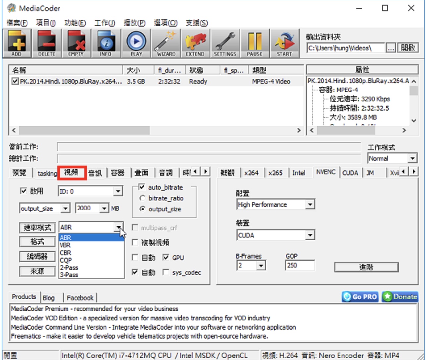Open the Facebook tab
The image size is (426, 360).
pyautogui.click(x=80, y=298)
